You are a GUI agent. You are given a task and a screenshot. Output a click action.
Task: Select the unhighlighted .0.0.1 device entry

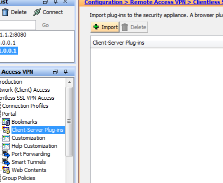[7, 43]
